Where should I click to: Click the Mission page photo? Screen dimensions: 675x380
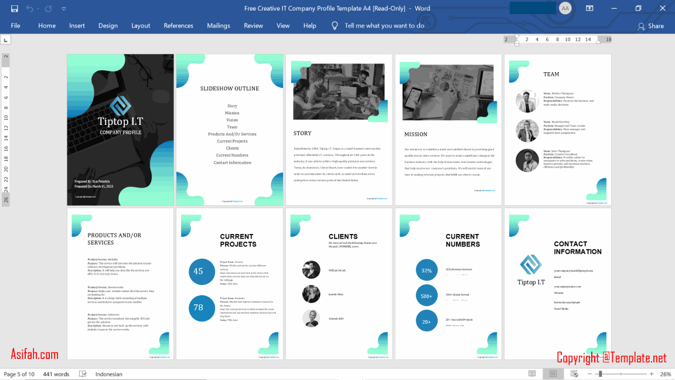pyautogui.click(x=448, y=92)
